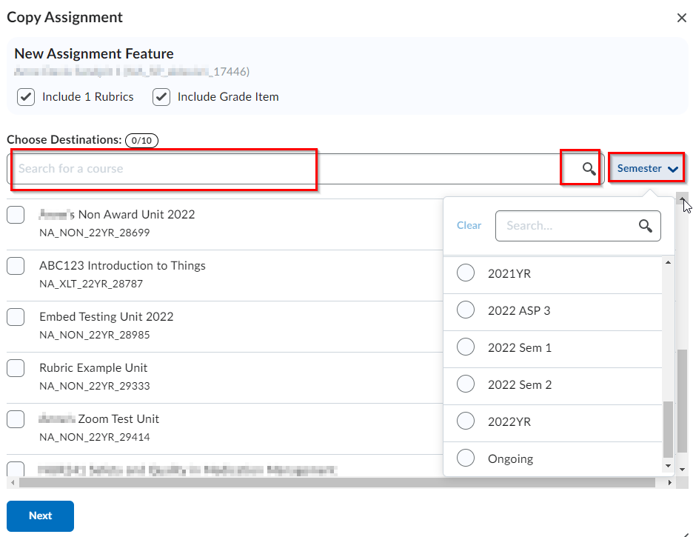
Task: Click the 0/10 destinations counter badge
Action: 141,141
